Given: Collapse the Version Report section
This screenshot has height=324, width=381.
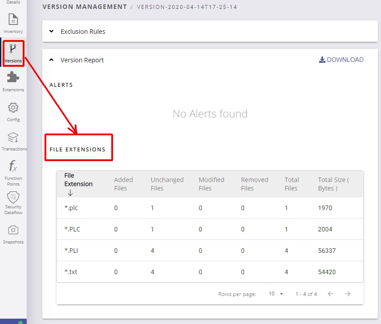Looking at the screenshot, I should pos(51,60).
